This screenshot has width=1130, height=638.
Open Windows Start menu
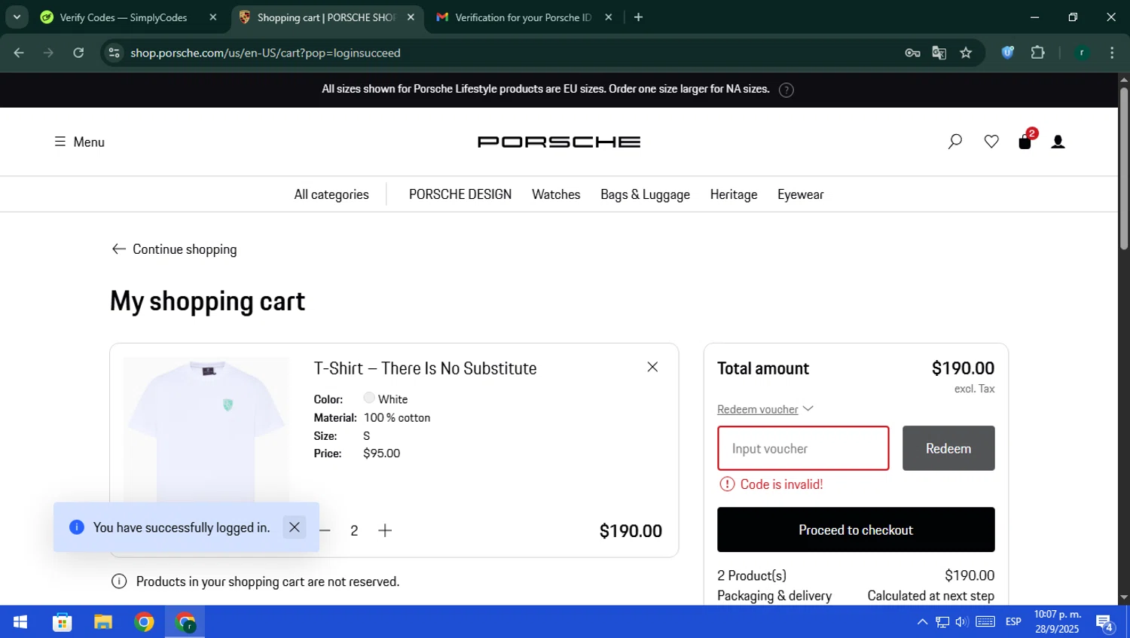[x=20, y=622]
